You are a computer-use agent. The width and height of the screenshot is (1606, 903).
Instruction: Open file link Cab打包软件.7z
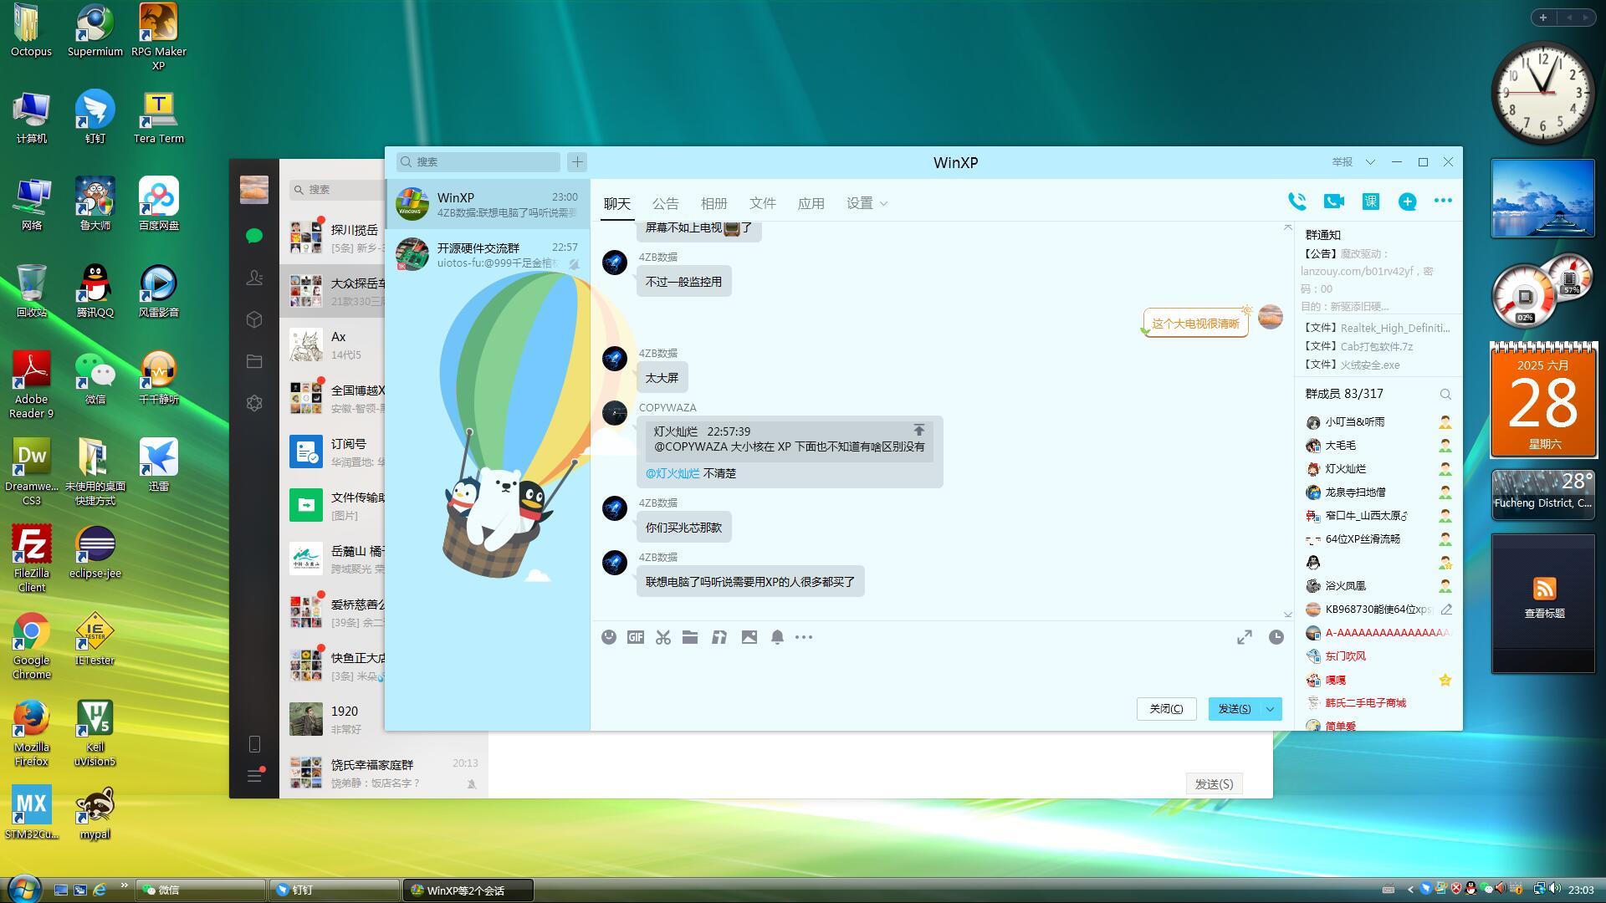1377,346
